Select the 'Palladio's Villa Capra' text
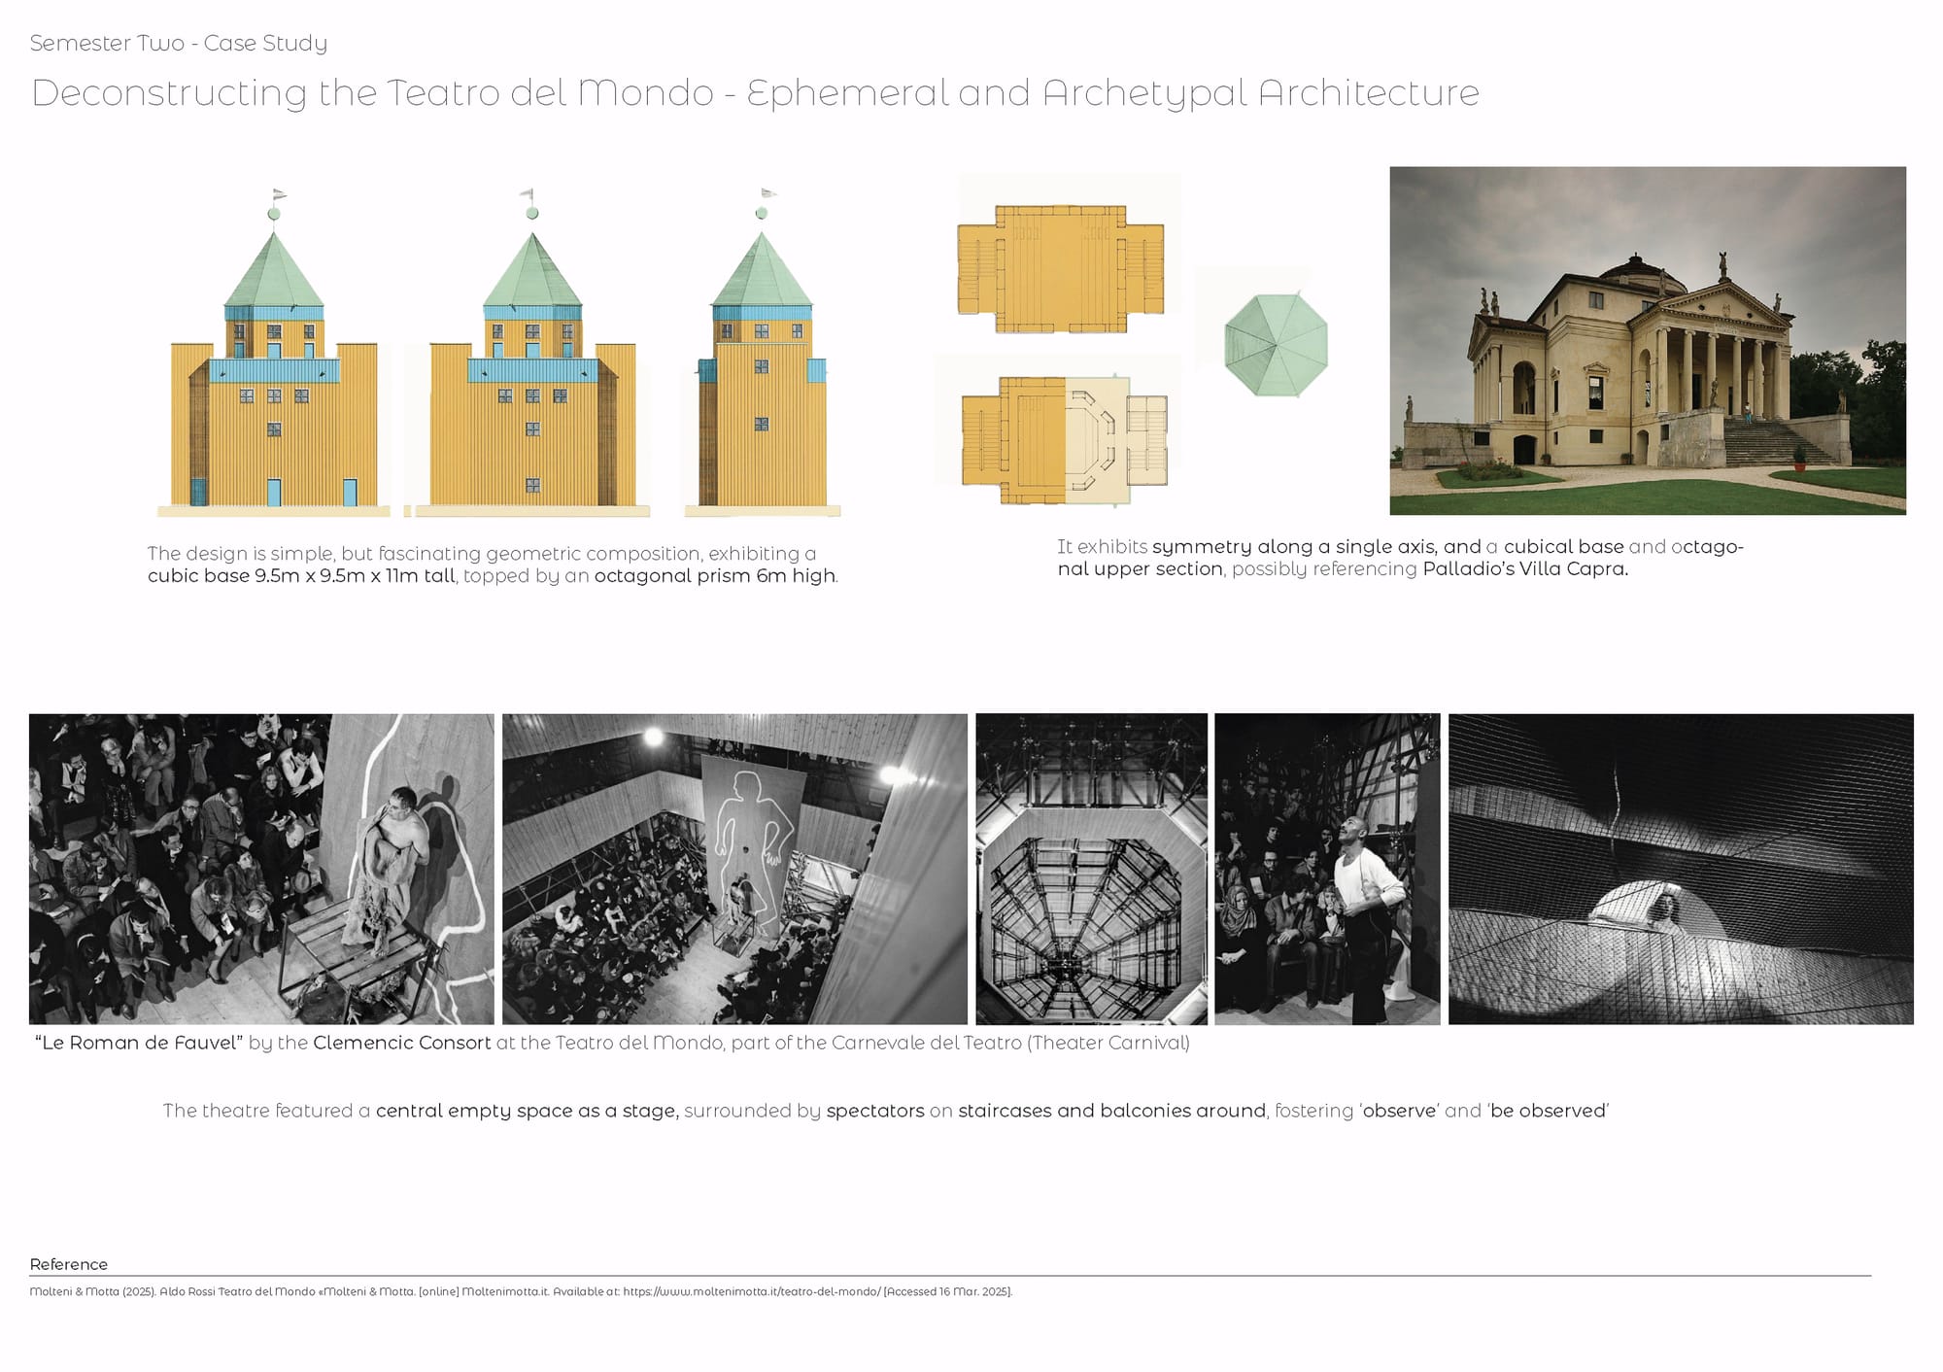 1524,568
